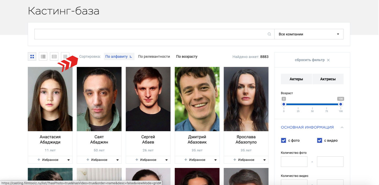The height and width of the screenshot is (185, 379).
Task: Collapse the ОСНОВНАЯ ИНФОРМАЦИЯ section
Action: coord(342,127)
